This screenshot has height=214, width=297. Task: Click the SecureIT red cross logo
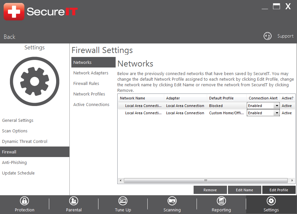(14, 12)
